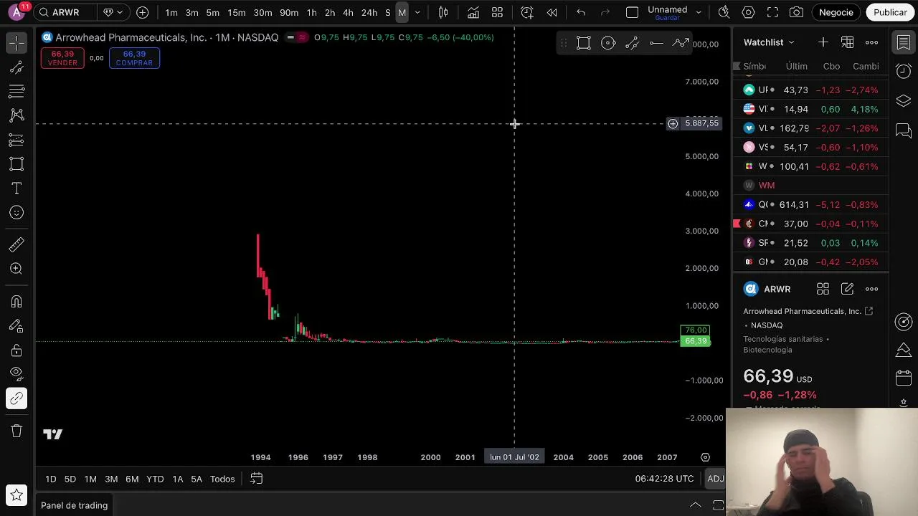Open the quick search icon
Viewport: 918px width, 516px height.
724,12
